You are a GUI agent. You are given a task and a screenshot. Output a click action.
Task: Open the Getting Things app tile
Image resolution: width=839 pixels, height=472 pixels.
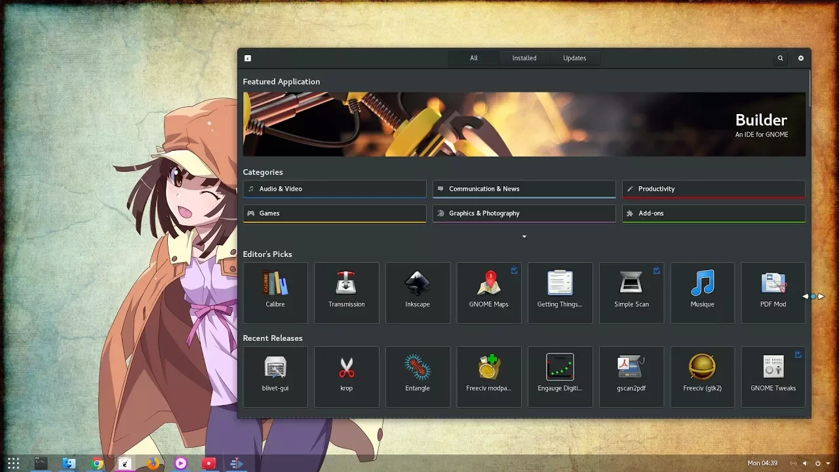560,293
